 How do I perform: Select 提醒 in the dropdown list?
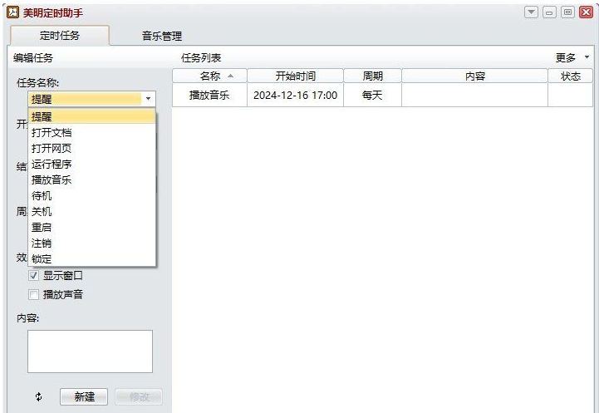coord(91,116)
